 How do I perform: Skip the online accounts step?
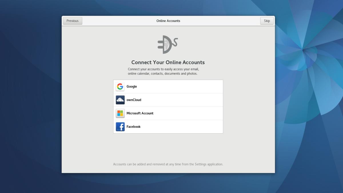tap(267, 21)
